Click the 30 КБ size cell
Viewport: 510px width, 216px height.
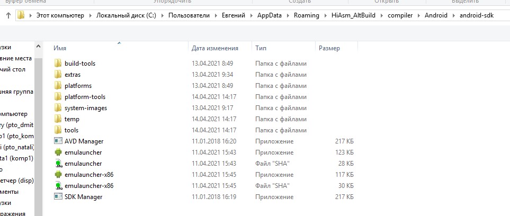coord(346,186)
